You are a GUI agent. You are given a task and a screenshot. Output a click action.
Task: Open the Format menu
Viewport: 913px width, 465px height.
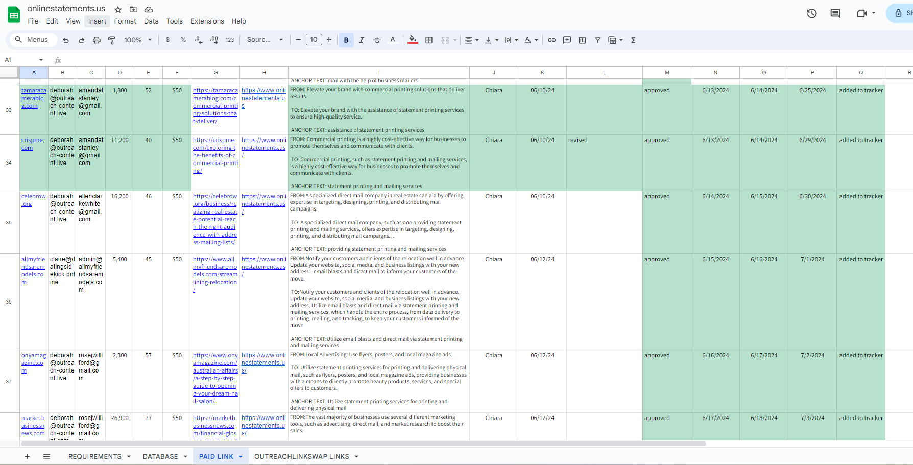tap(125, 21)
